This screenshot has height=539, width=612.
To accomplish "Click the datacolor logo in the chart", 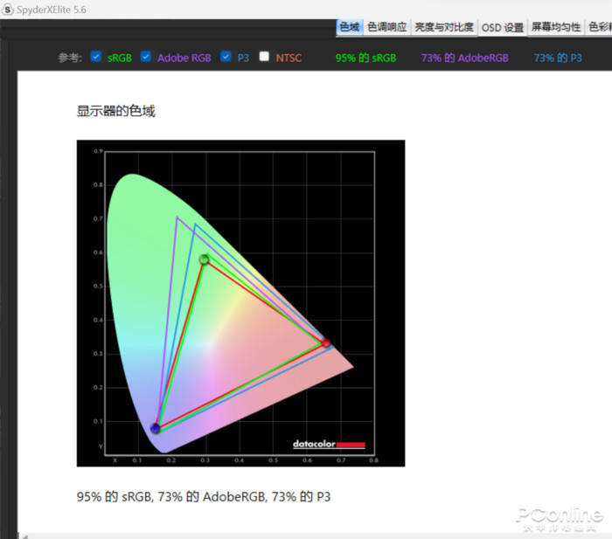I will coord(329,445).
